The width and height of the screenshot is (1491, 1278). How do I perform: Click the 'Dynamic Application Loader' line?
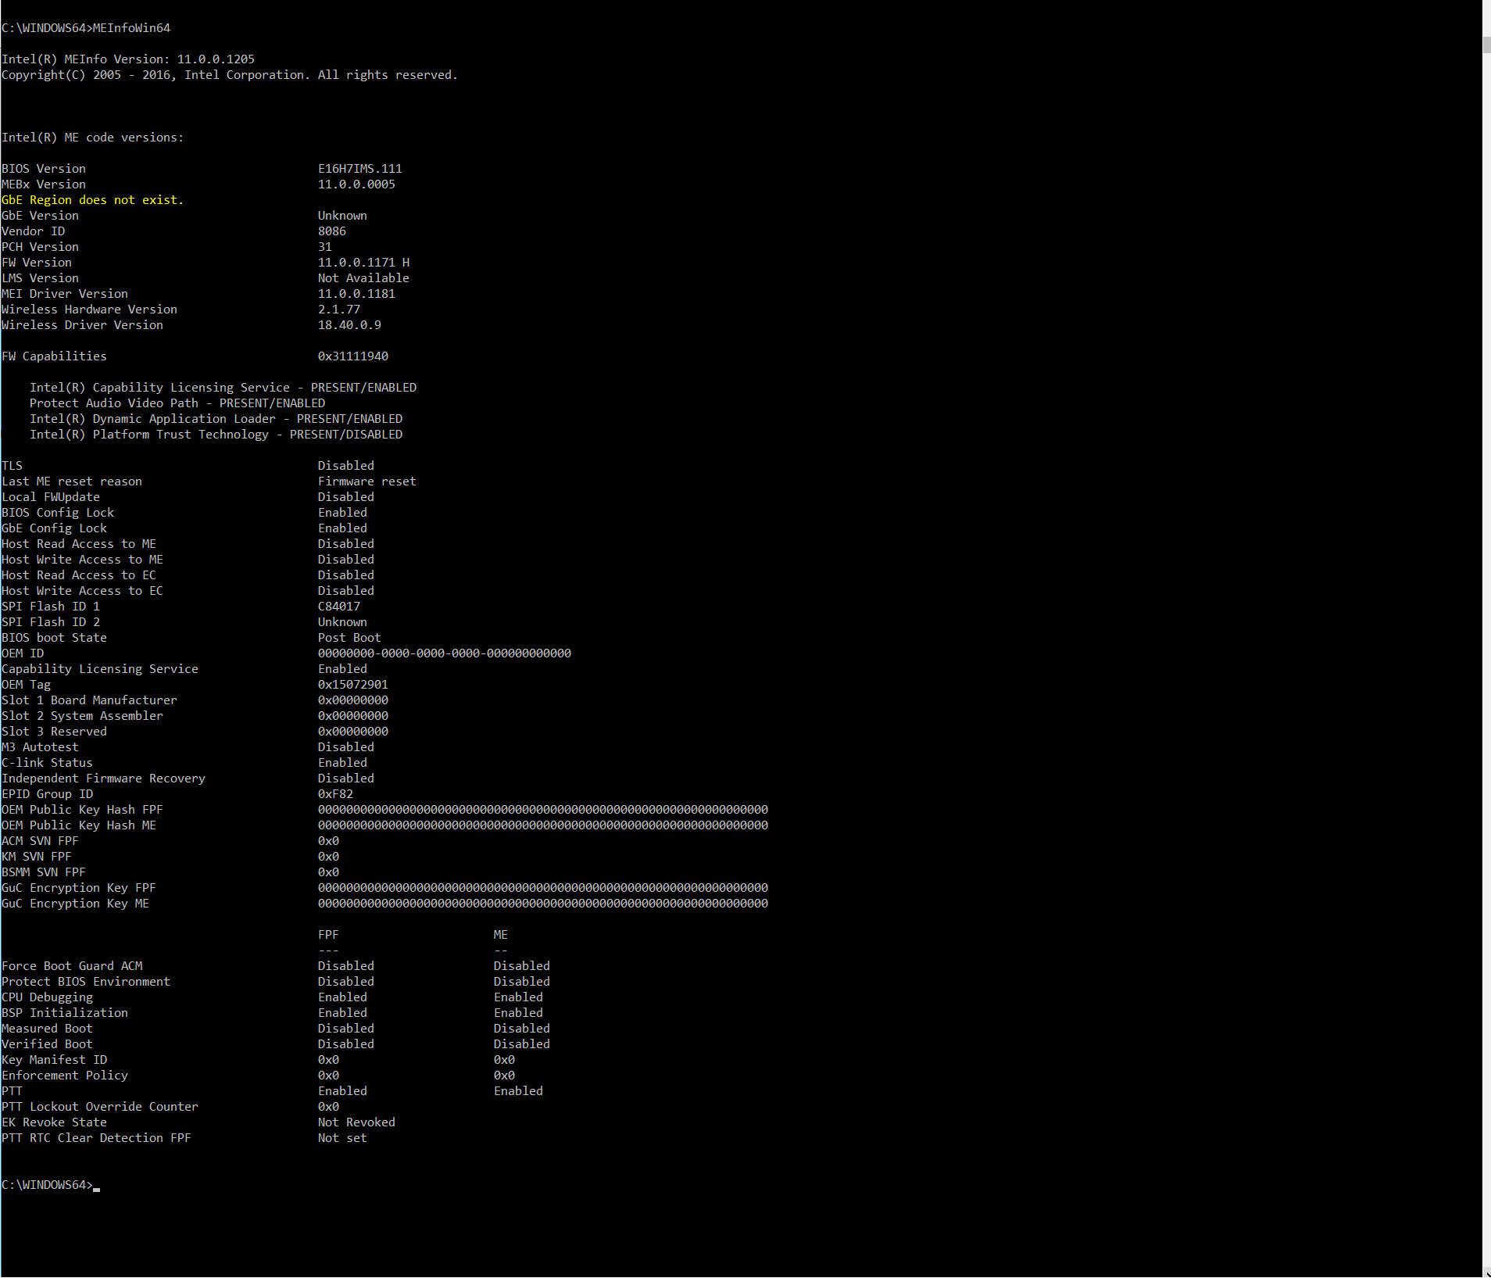coord(216,419)
